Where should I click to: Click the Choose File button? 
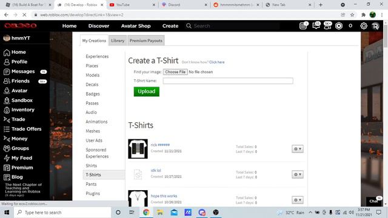pyautogui.click(x=175, y=72)
